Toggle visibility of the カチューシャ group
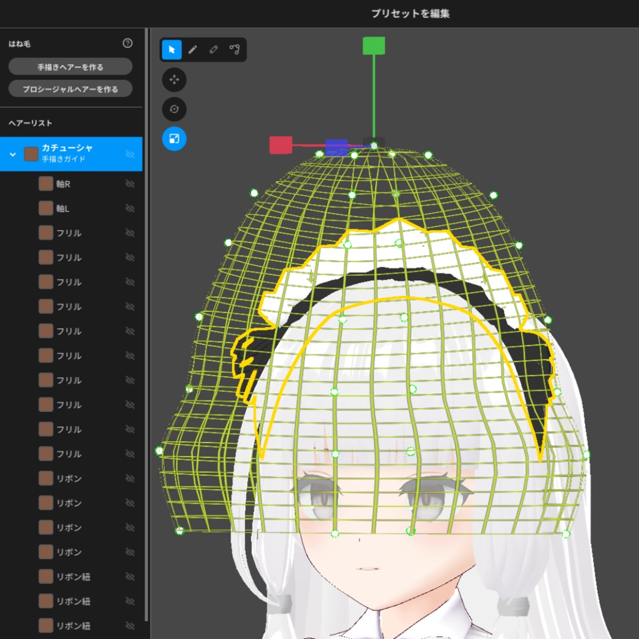The width and height of the screenshot is (639, 639). (x=130, y=154)
